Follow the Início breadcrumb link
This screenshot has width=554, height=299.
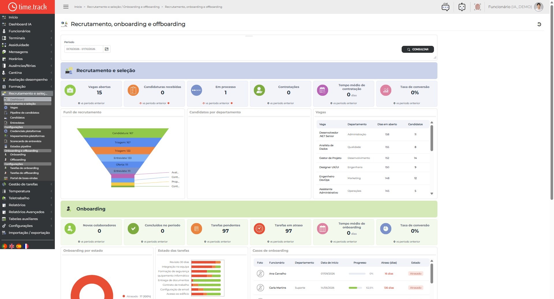click(x=78, y=7)
